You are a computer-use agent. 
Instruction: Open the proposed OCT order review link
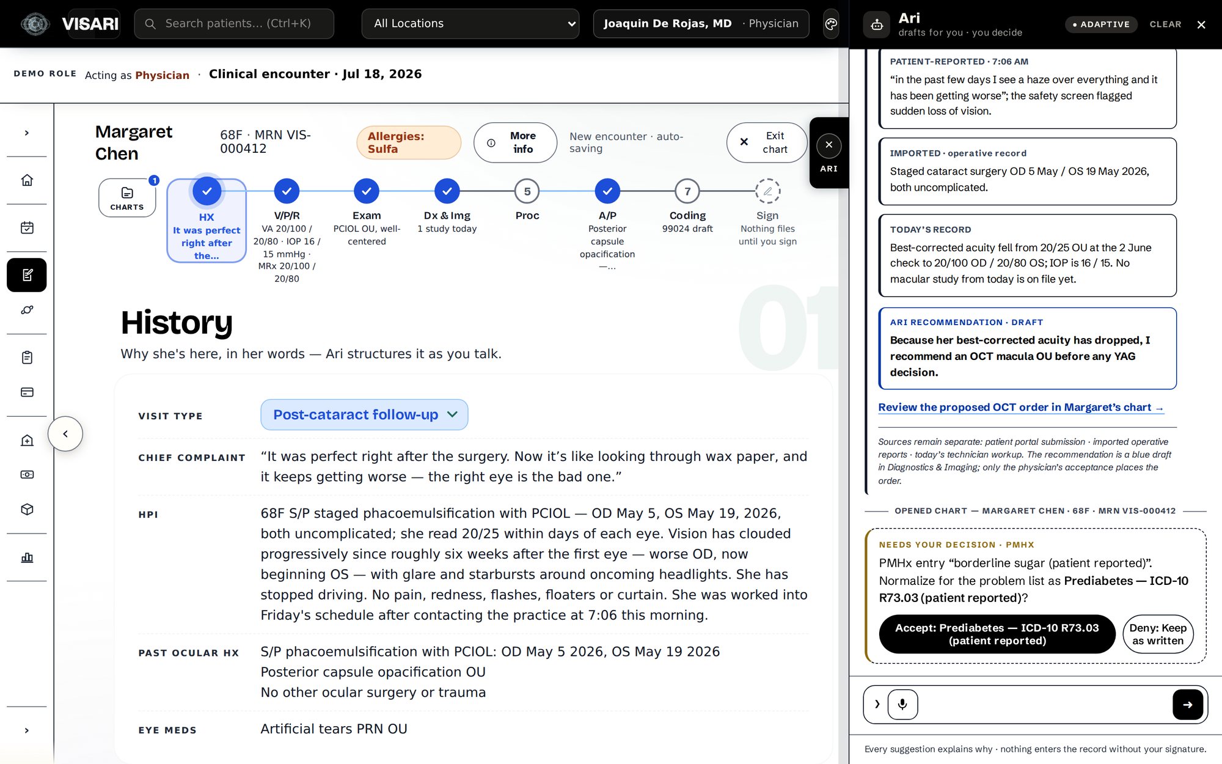click(1021, 407)
